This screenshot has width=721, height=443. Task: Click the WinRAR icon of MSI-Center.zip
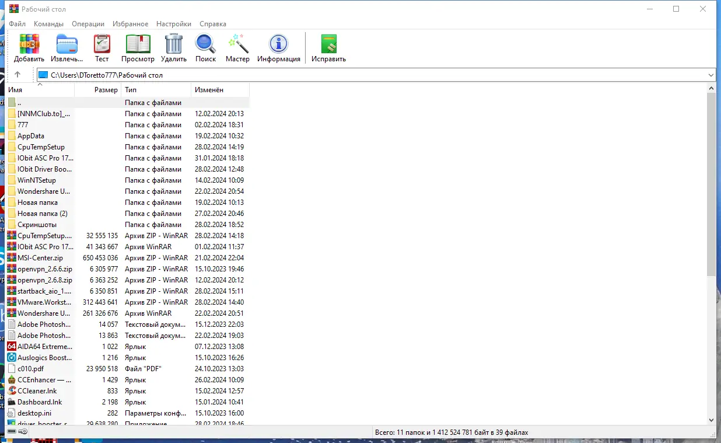tap(12, 257)
